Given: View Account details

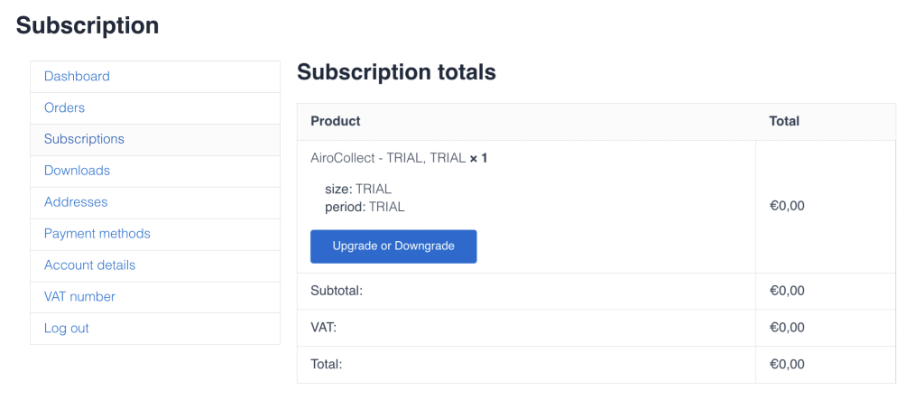Looking at the screenshot, I should pyautogui.click(x=89, y=265).
